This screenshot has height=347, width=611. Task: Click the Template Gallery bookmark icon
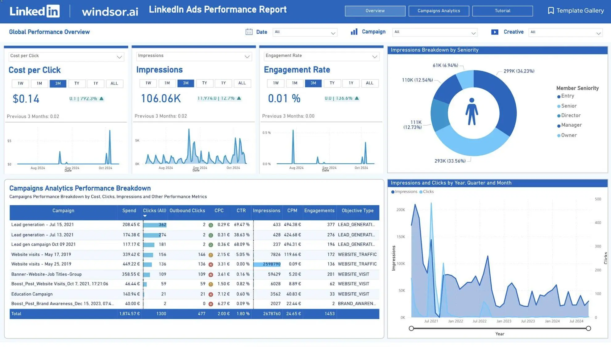pos(551,11)
